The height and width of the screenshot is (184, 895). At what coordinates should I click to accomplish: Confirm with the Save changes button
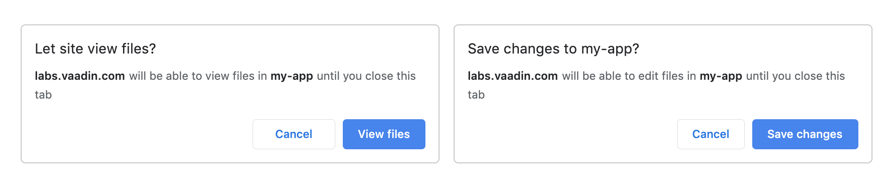click(x=805, y=134)
